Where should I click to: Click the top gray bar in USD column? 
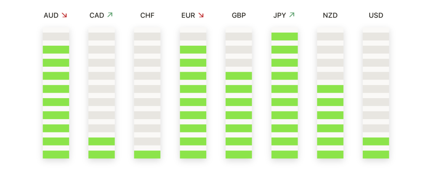[376, 36]
